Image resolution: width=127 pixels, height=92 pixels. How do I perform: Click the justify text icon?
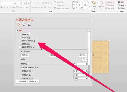(42, 7)
